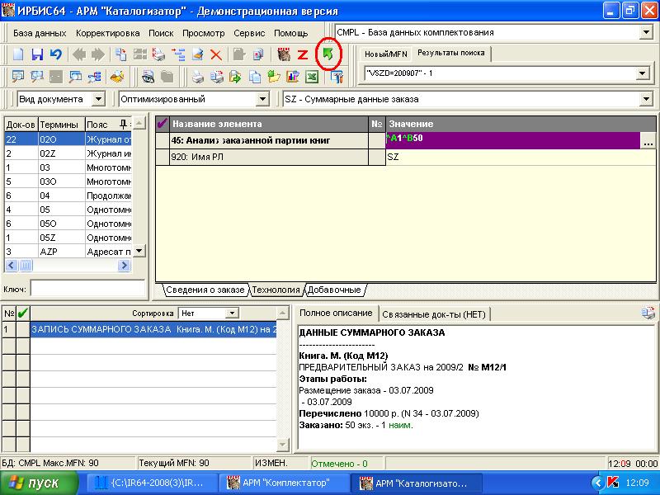Image resolution: width=660 pixels, height=495 pixels.
Task: Toggle mark box for record row 1
Action: pos(23,329)
